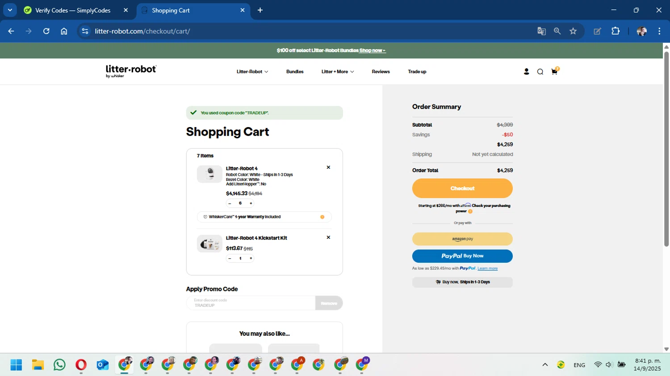Click the PayPal Learn more link

pyautogui.click(x=487, y=269)
